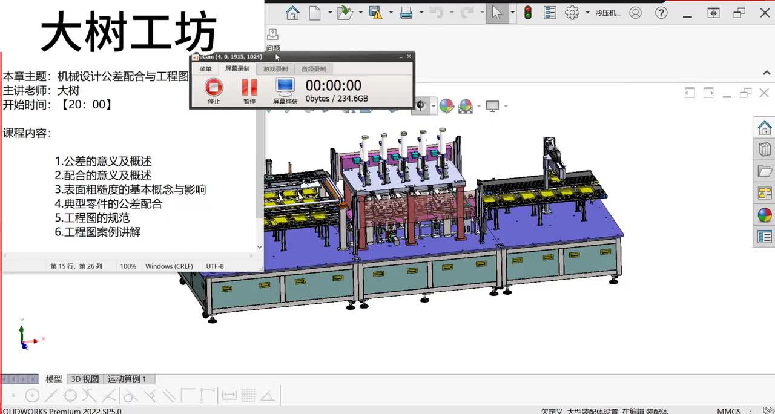Expand the Select tool dropdown arrow

pyautogui.click(x=513, y=12)
